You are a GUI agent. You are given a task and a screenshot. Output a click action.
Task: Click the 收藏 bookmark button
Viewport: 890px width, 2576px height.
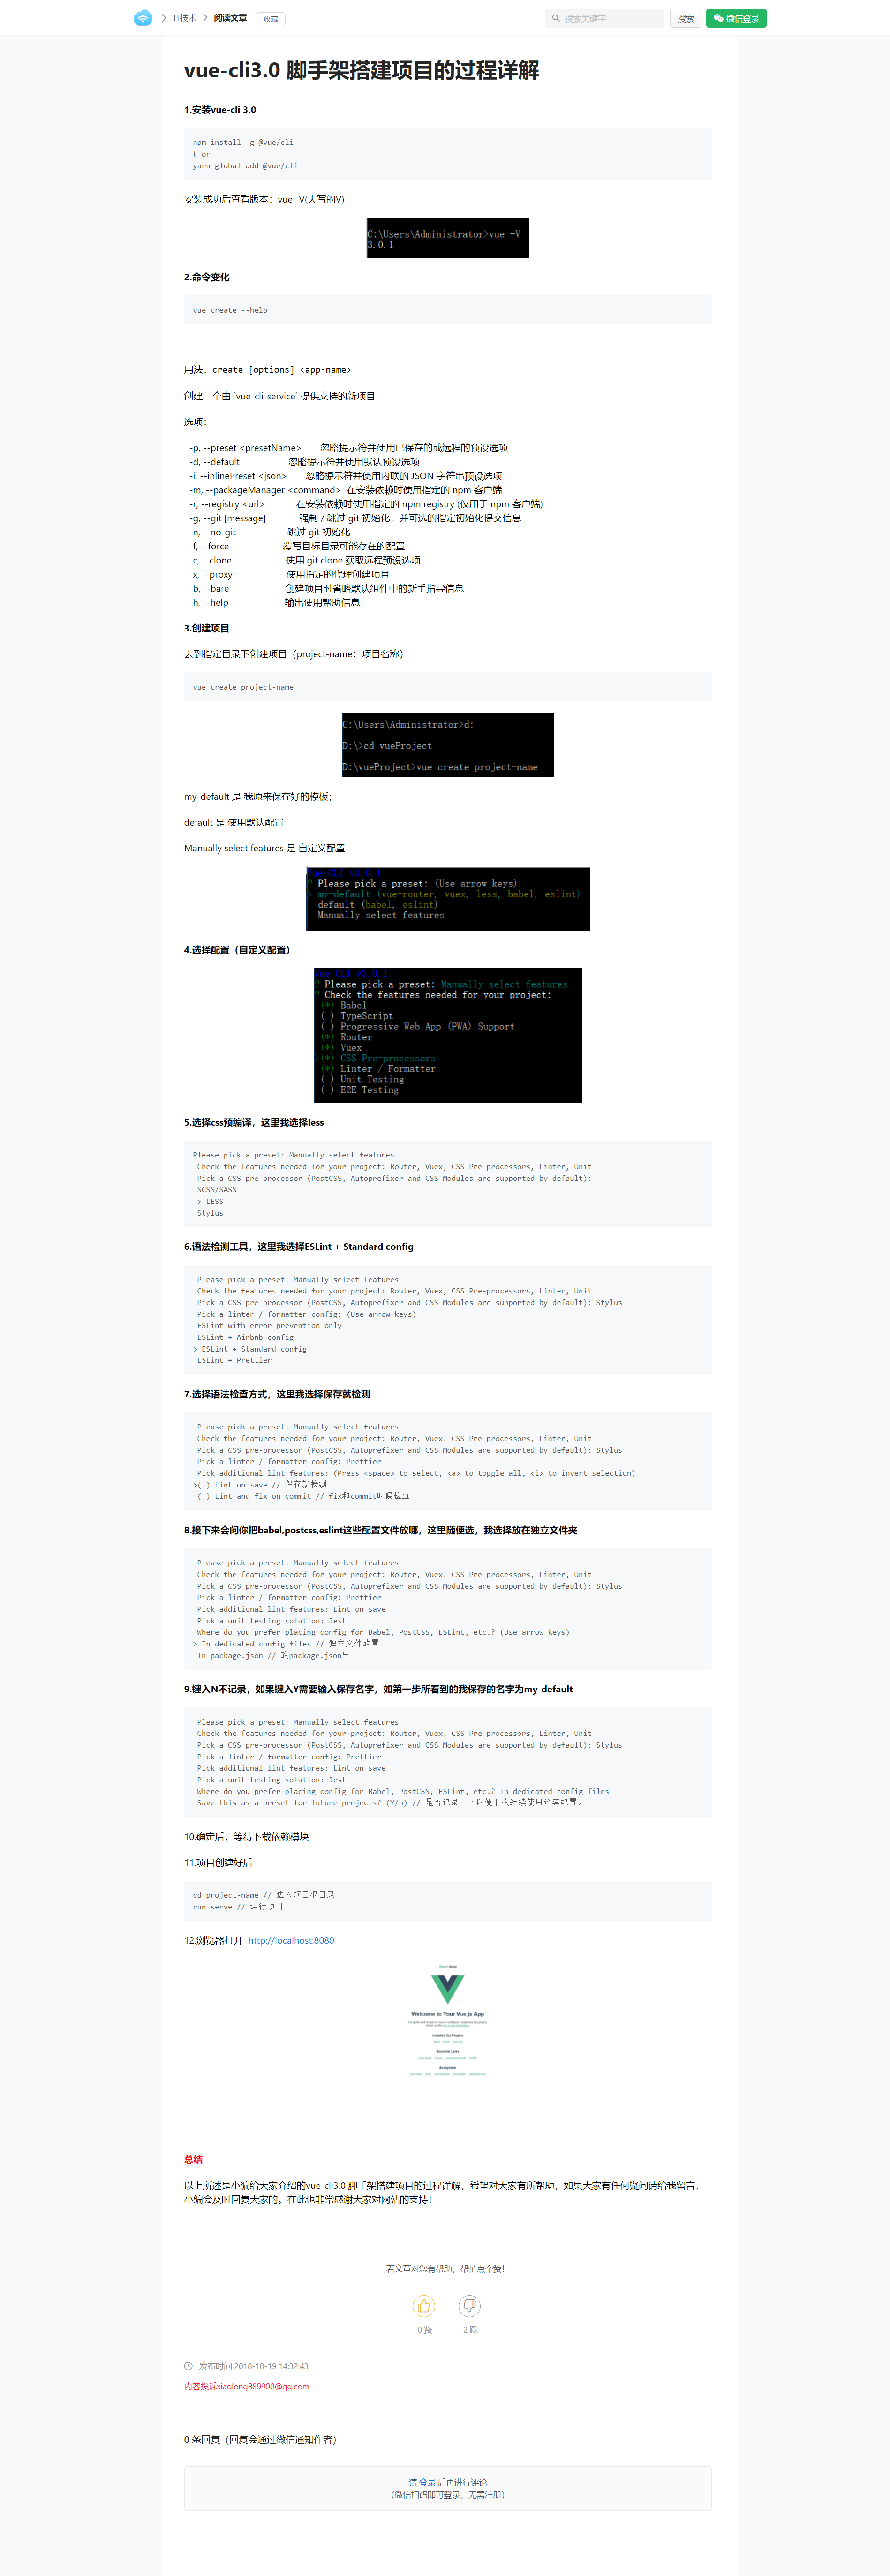coord(271,19)
